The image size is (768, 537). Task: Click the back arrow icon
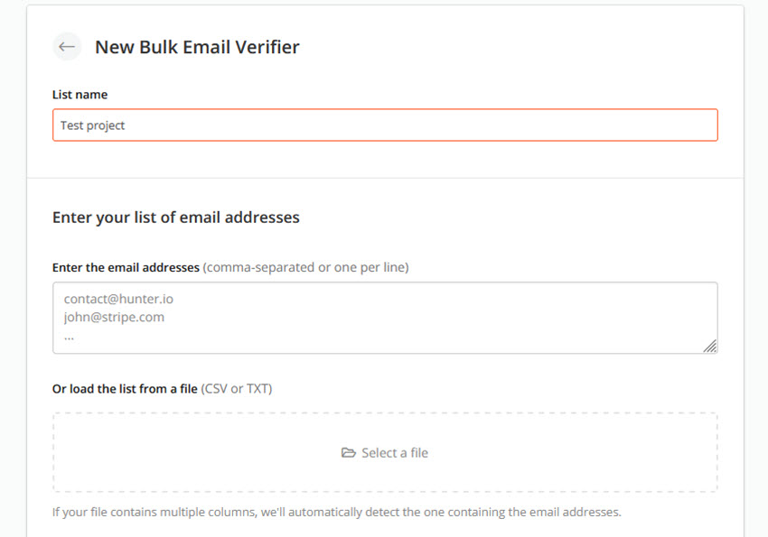[67, 47]
